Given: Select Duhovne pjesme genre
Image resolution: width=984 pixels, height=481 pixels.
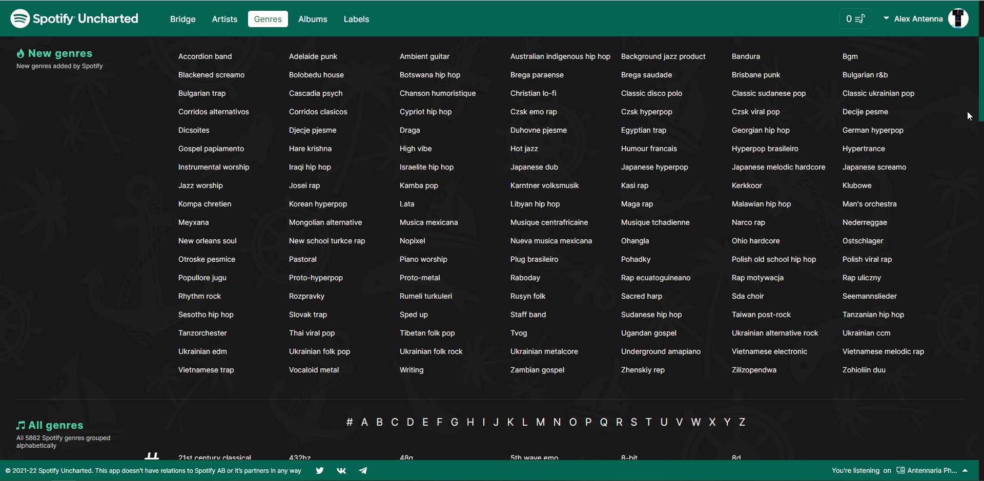Looking at the screenshot, I should (x=539, y=130).
